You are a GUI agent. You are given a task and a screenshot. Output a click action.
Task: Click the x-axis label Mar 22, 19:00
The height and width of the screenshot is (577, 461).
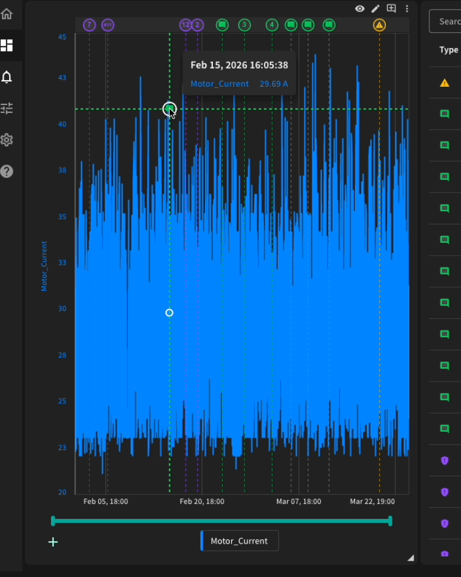(372, 502)
